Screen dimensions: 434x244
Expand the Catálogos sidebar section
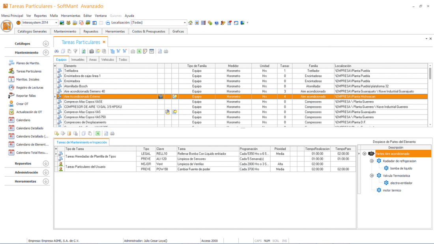46,44
